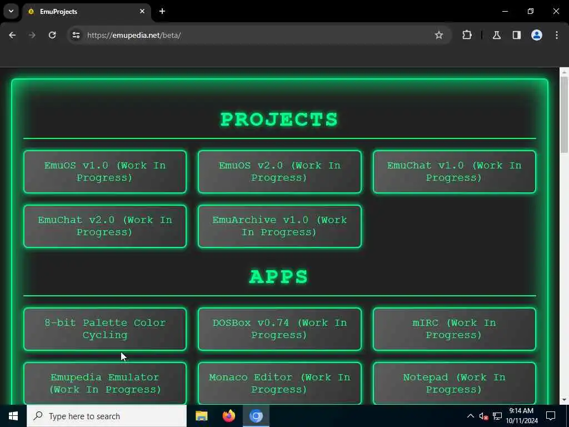Open EmuOS v2.0 project
The width and height of the screenshot is (569, 427).
pos(279,172)
